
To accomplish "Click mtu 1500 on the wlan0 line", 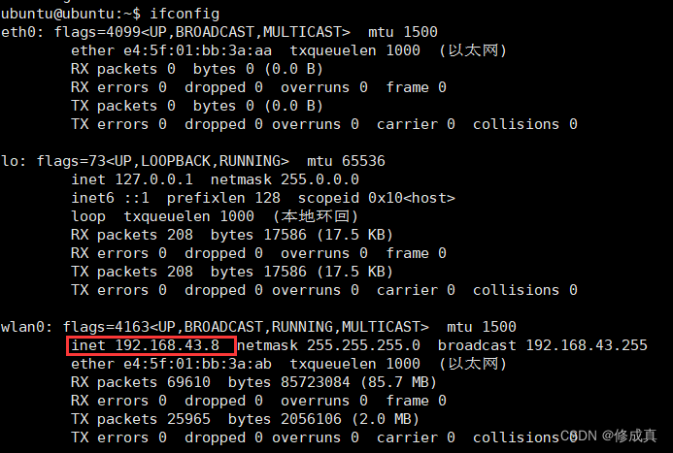I will (482, 327).
